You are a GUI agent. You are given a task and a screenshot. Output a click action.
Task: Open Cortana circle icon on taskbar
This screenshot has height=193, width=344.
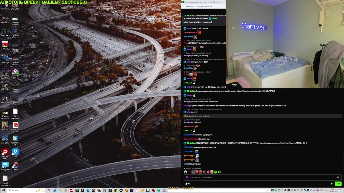click(49, 190)
